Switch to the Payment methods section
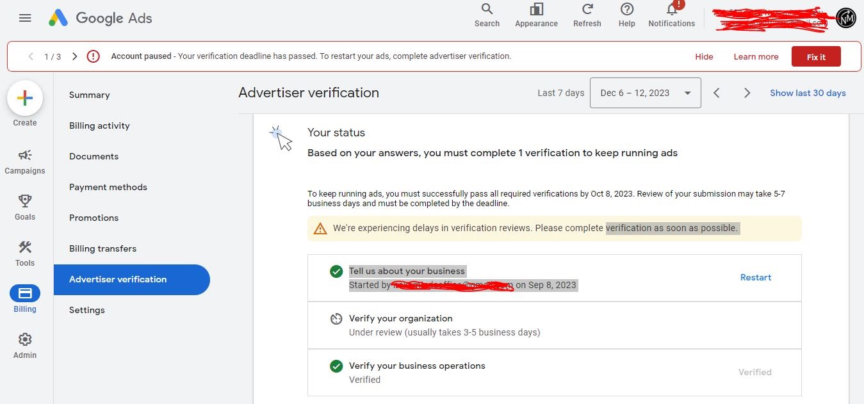 click(108, 187)
